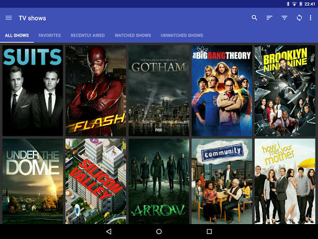Open the three-dot overflow menu
The width and height of the screenshot is (318, 239).
pyautogui.click(x=311, y=18)
